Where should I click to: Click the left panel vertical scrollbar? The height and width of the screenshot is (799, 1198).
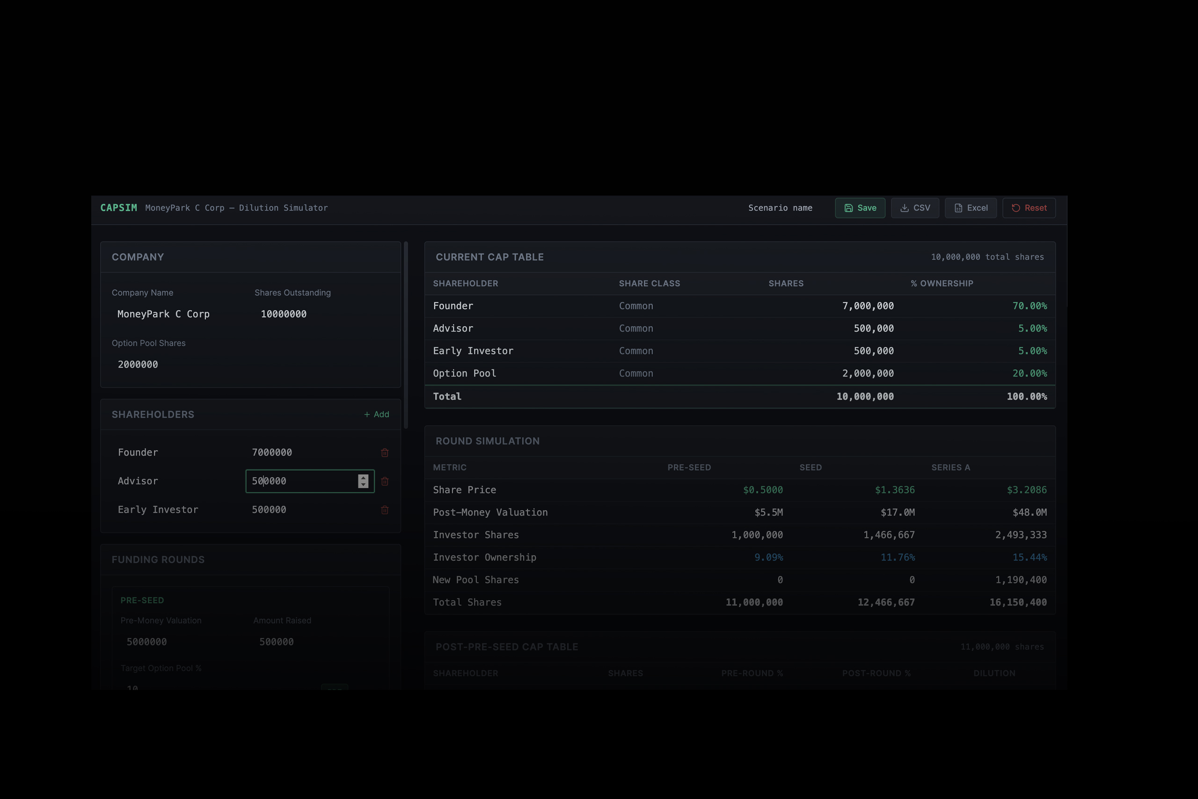pos(406,335)
